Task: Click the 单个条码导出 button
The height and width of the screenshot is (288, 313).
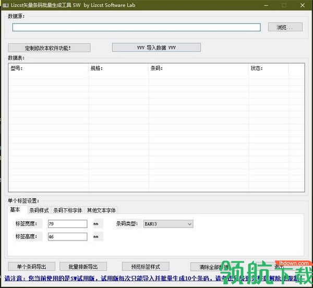Action: (x=31, y=267)
